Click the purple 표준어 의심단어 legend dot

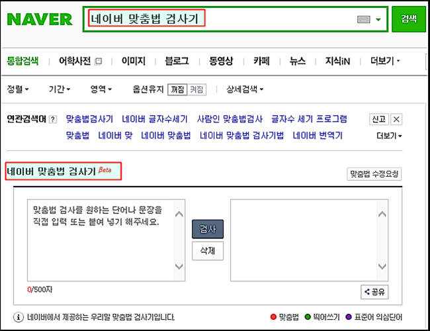pos(349,317)
